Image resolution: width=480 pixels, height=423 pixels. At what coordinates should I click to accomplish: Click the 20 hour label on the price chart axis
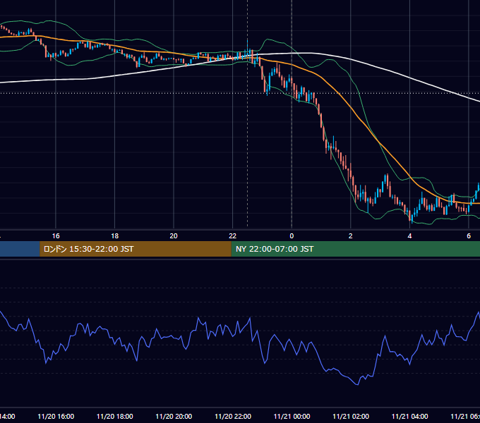174,235
